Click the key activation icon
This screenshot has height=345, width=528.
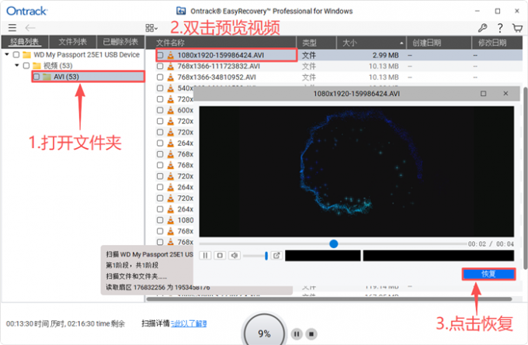click(482, 28)
